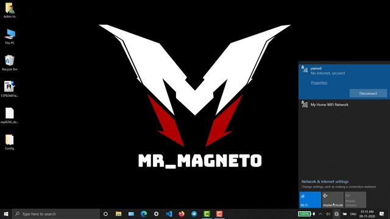
Task: Switch to green Camtasia taskbar app
Action: point(207,214)
